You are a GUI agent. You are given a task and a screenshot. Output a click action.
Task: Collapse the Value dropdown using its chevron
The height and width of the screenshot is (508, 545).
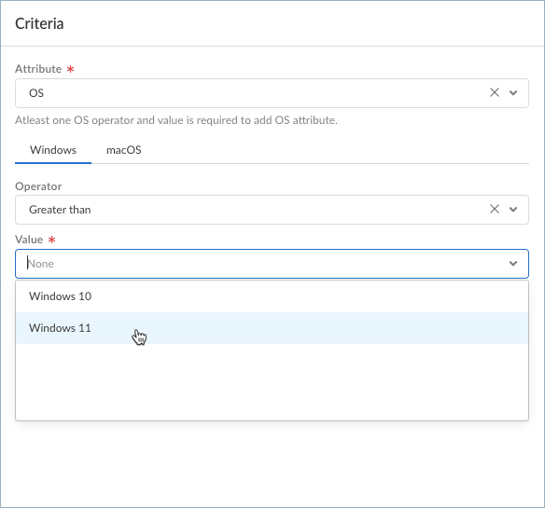(x=513, y=264)
